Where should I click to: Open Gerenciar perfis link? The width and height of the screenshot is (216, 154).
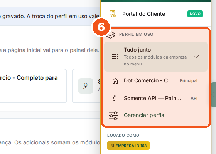[144, 115]
